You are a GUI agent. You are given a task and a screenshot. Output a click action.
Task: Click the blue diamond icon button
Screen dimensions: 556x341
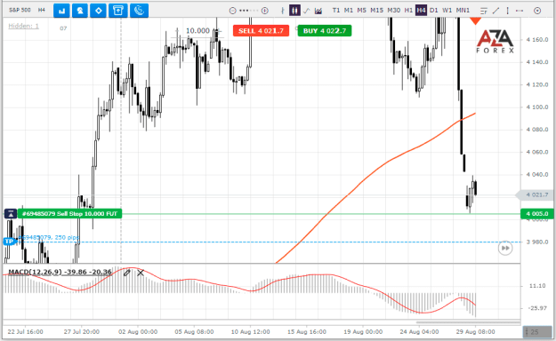(x=99, y=11)
